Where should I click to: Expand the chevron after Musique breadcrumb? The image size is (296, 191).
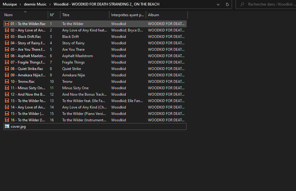(x=21, y=4)
